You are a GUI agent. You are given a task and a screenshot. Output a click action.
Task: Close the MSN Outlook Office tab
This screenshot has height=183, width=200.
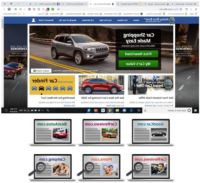point(36,4)
